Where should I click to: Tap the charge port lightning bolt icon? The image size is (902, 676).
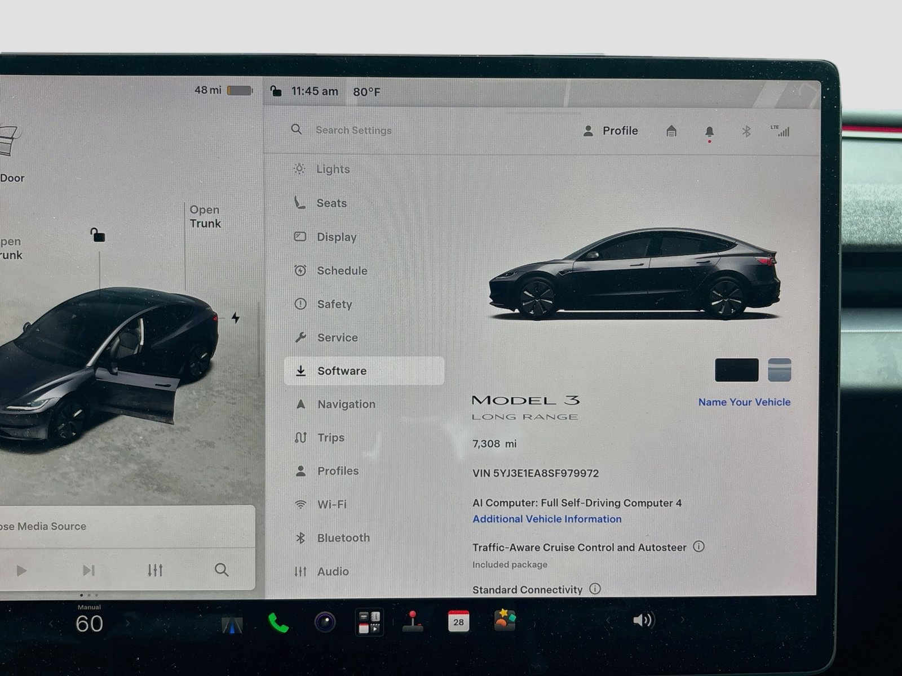point(236,318)
